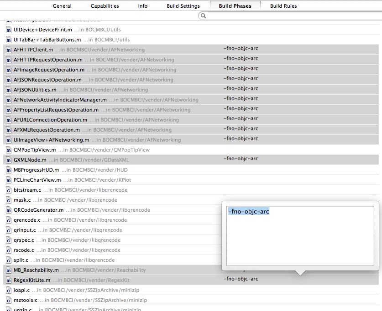
Task: Click CMPopTipView.m file icon
Action: click(x=9, y=150)
